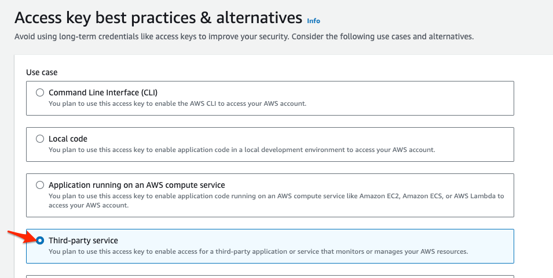Click the 'Local code' option title

coord(68,139)
